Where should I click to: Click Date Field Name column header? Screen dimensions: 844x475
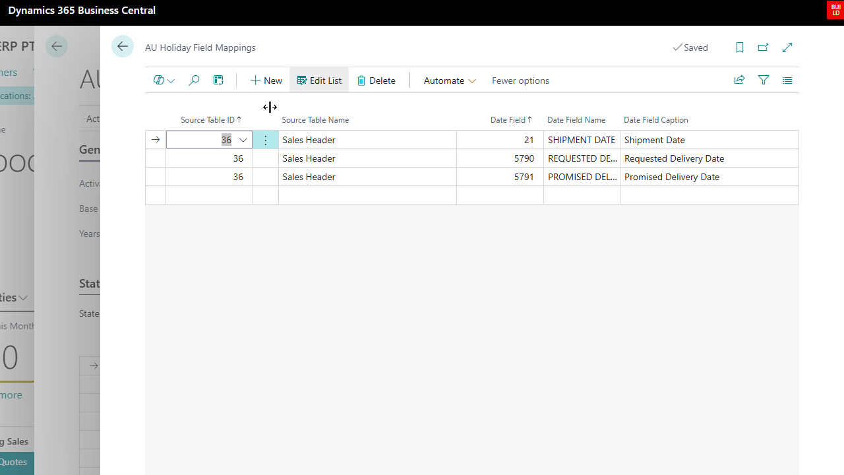(x=576, y=120)
